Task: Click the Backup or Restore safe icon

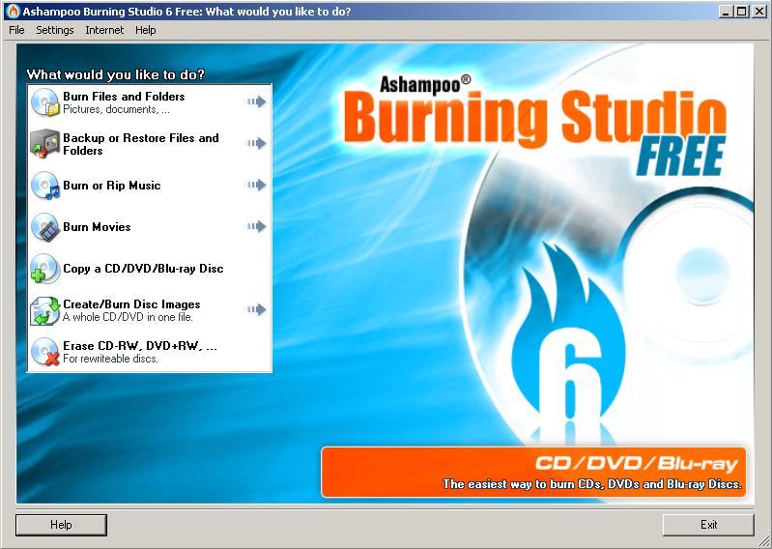Action: [x=45, y=143]
